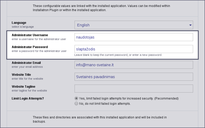Open the Language dropdown showing English

(x=134, y=25)
